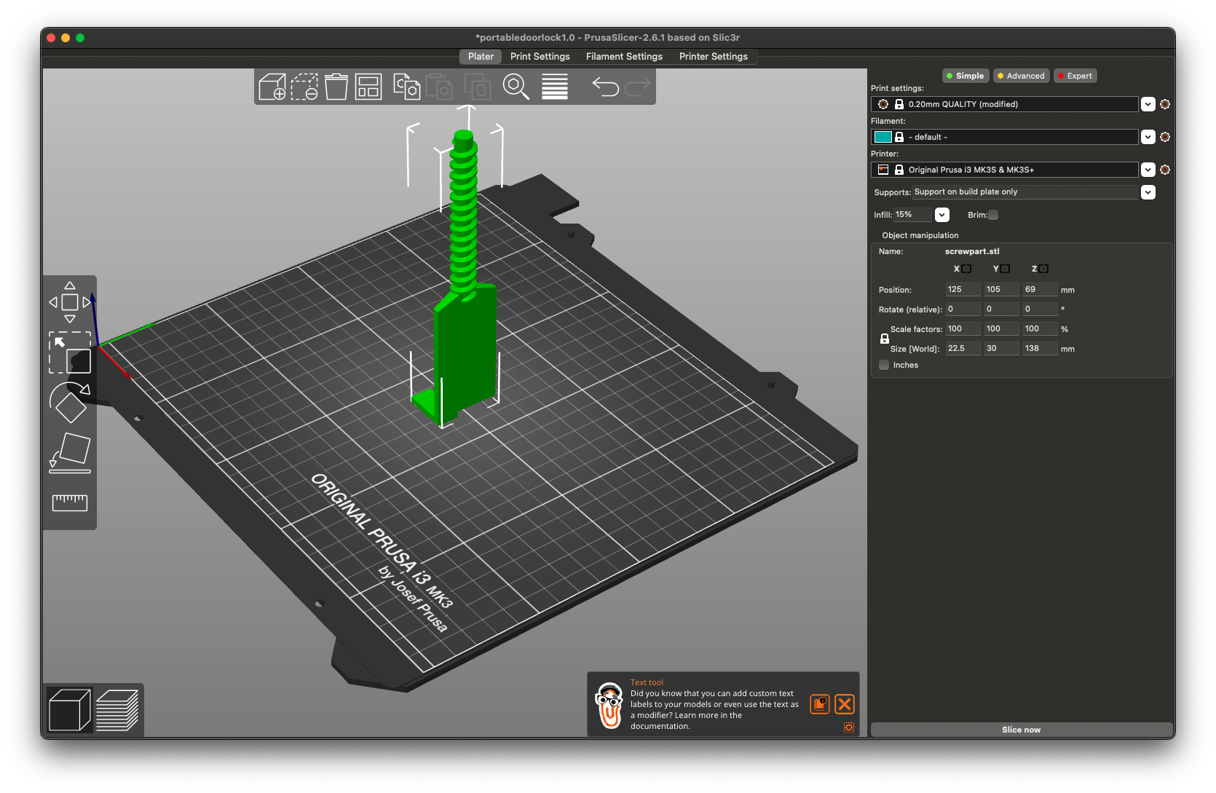Edit printer preset with gear icon
This screenshot has width=1216, height=793.
tap(1165, 170)
